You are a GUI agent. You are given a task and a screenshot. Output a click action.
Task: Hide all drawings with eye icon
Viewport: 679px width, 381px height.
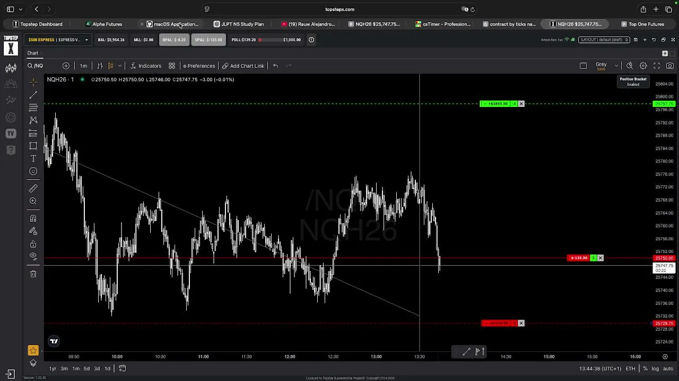click(x=33, y=256)
